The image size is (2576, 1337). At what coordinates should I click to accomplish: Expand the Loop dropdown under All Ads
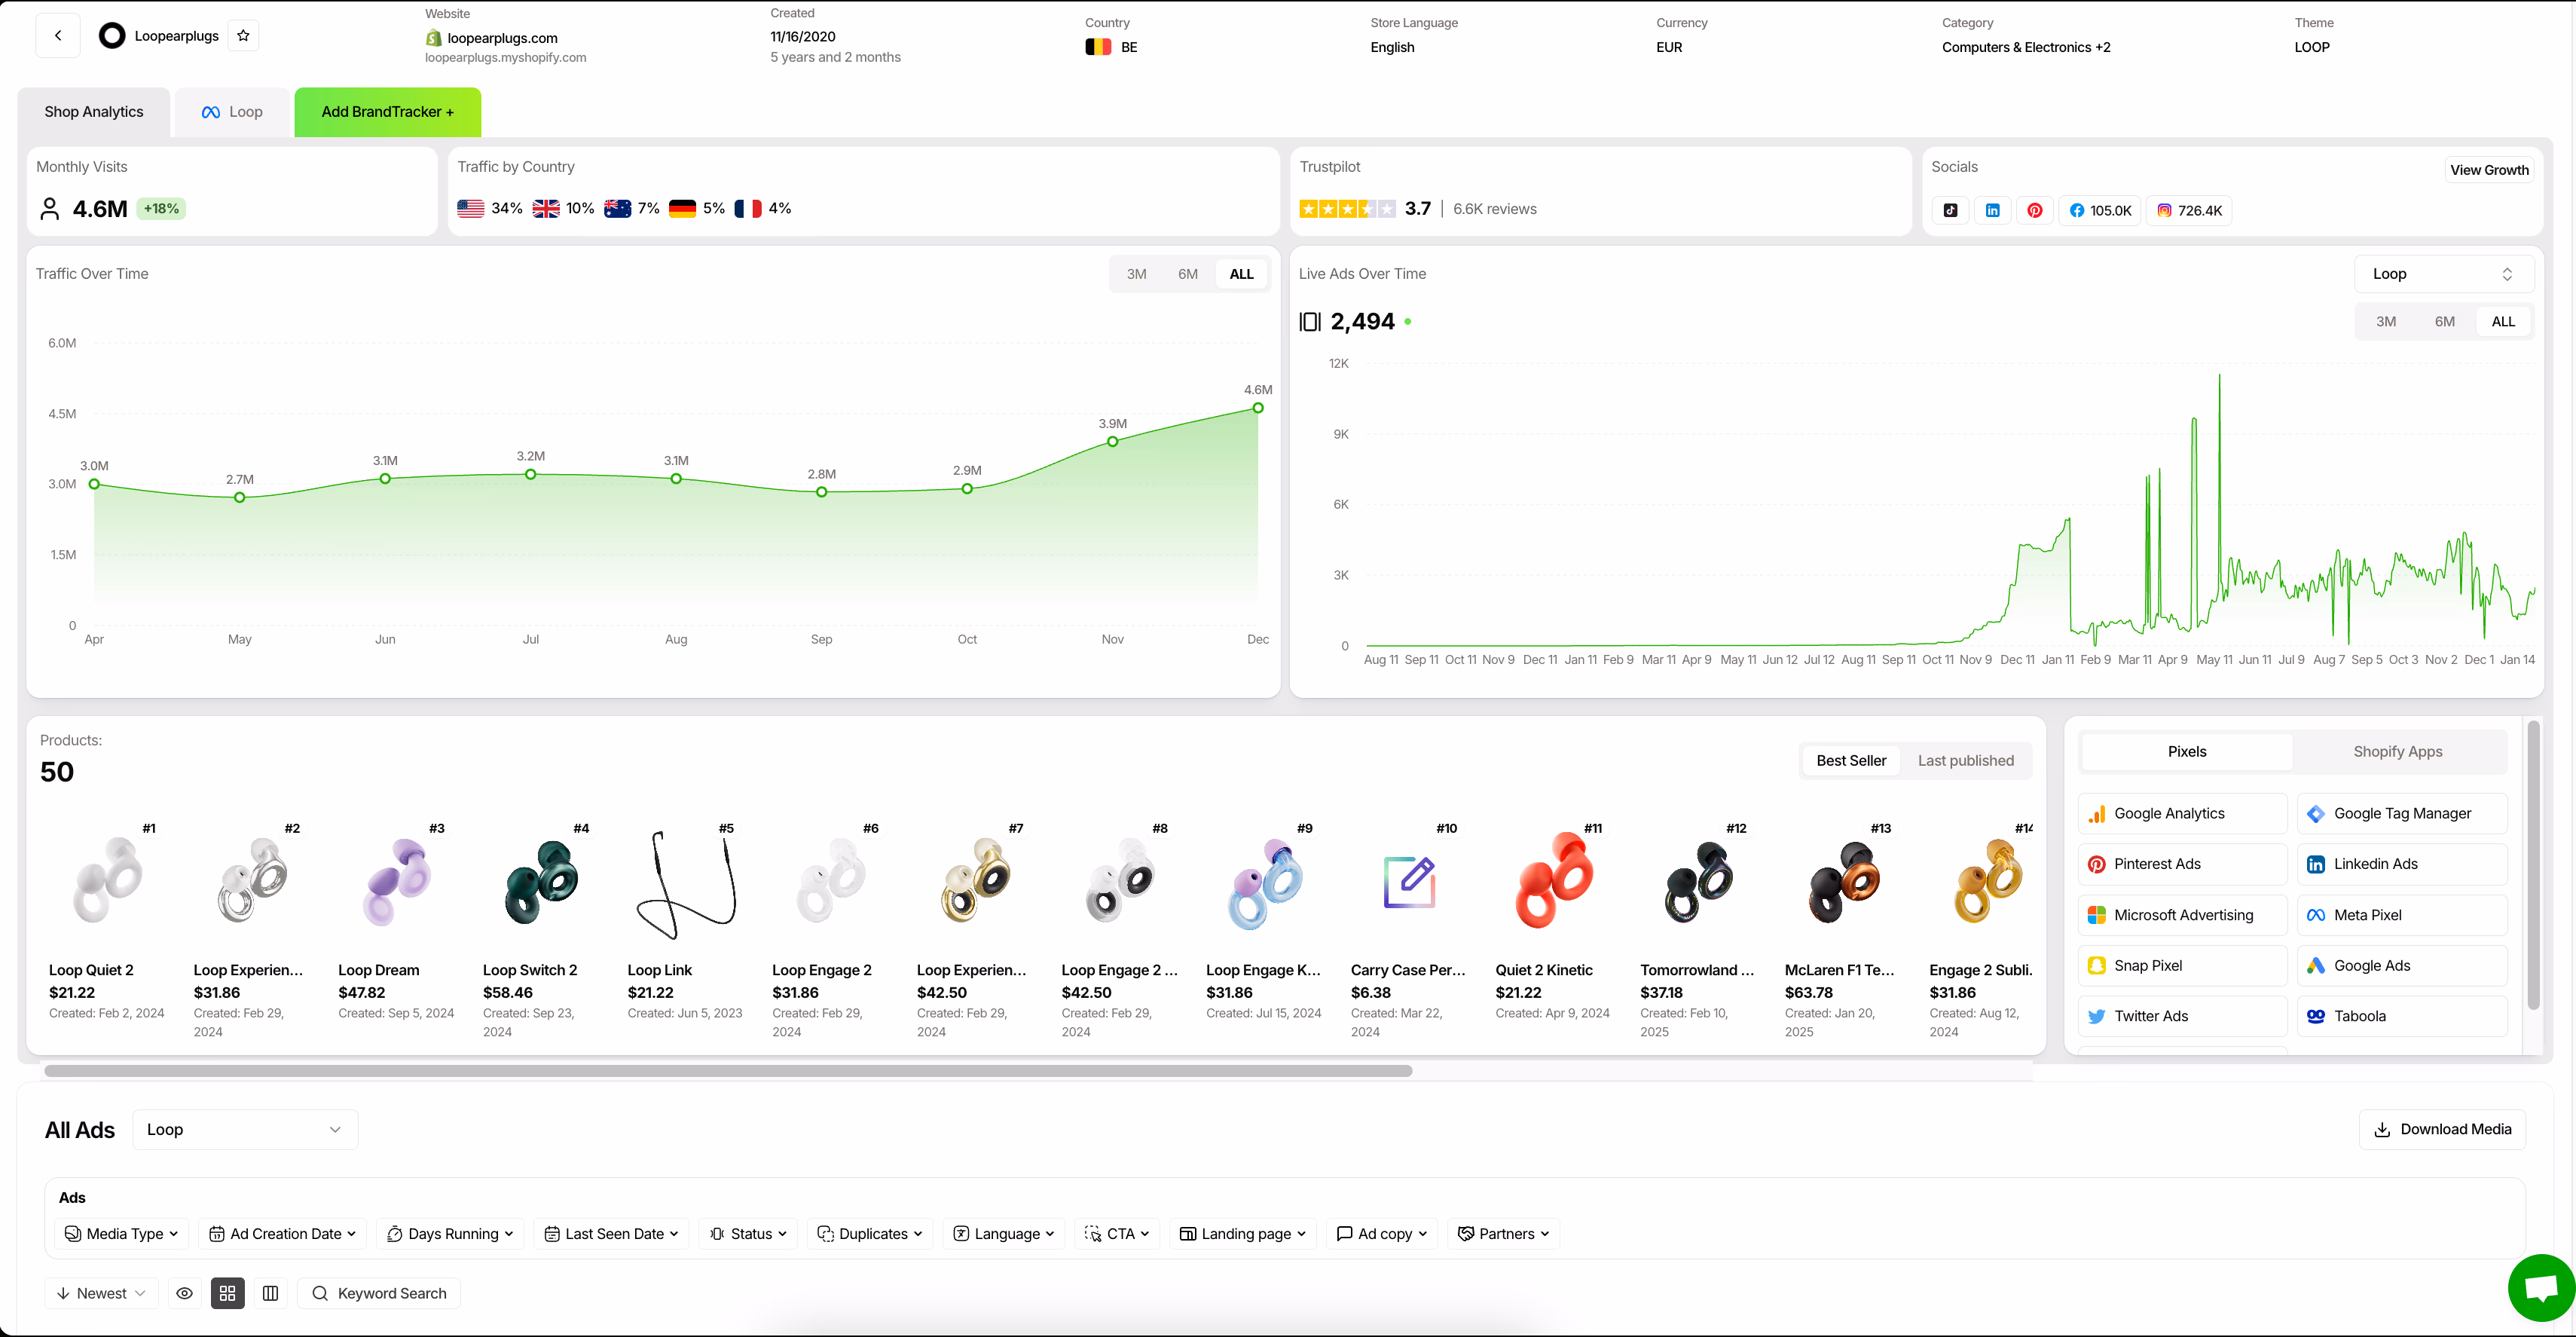[244, 1129]
